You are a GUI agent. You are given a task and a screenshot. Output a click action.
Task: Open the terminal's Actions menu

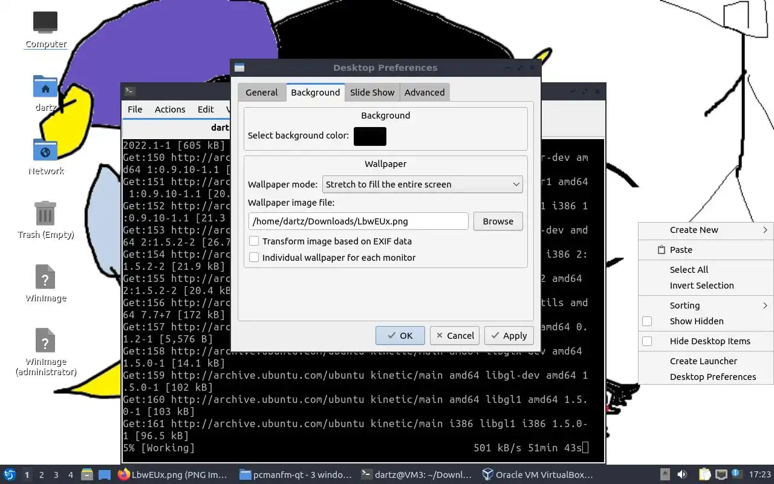coord(170,110)
